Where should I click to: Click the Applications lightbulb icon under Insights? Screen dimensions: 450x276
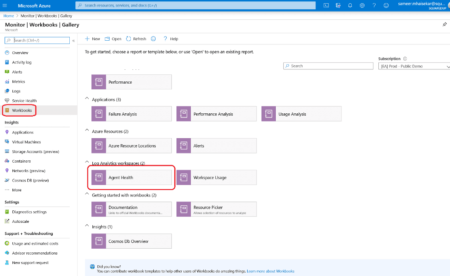click(7, 132)
